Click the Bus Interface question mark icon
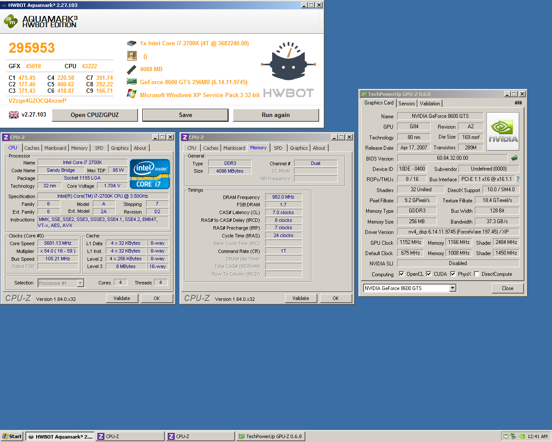Viewport: 552px width, 442px height. 518,179
